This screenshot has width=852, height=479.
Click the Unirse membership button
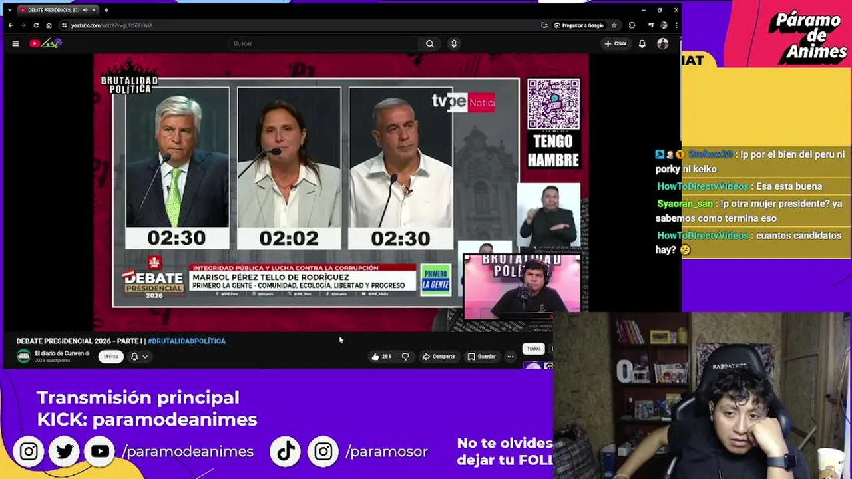pyautogui.click(x=111, y=357)
